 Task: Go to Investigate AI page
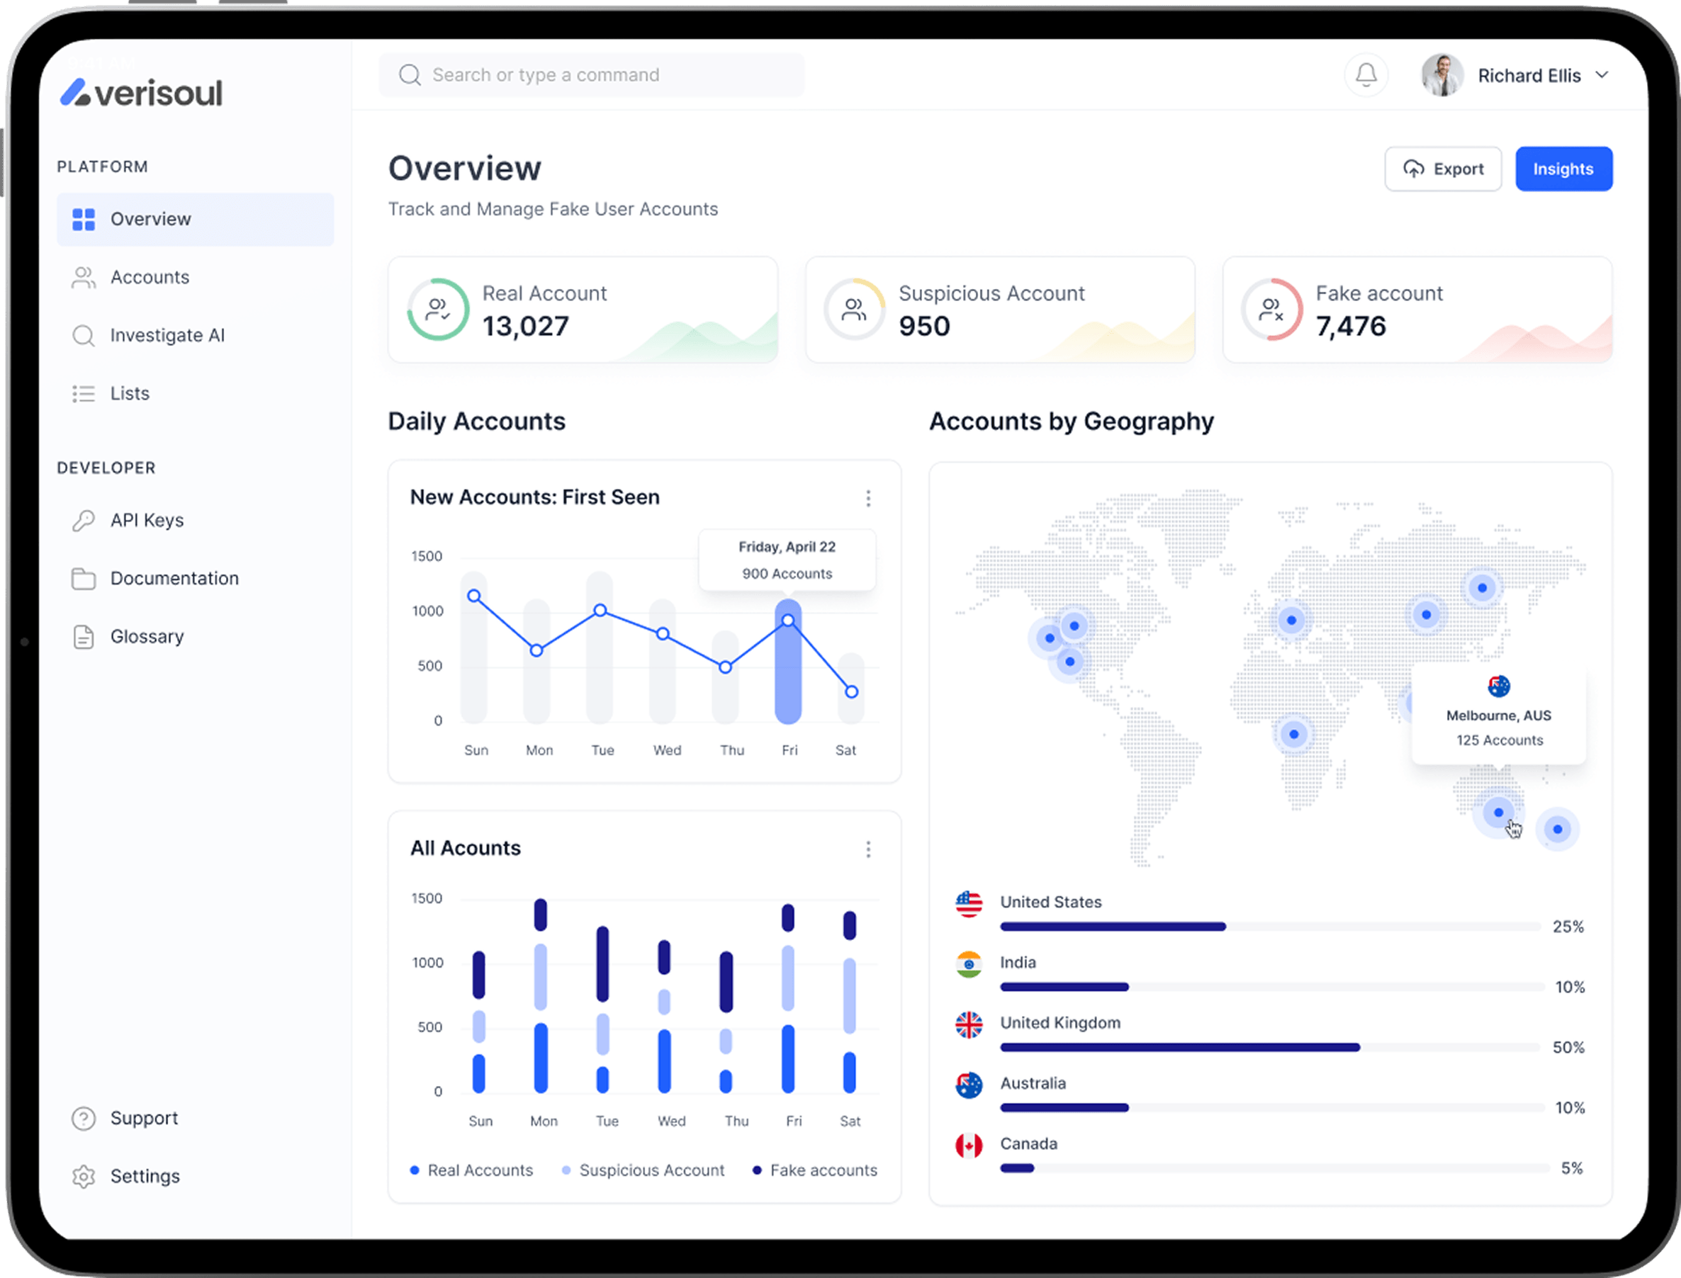pyautogui.click(x=167, y=336)
